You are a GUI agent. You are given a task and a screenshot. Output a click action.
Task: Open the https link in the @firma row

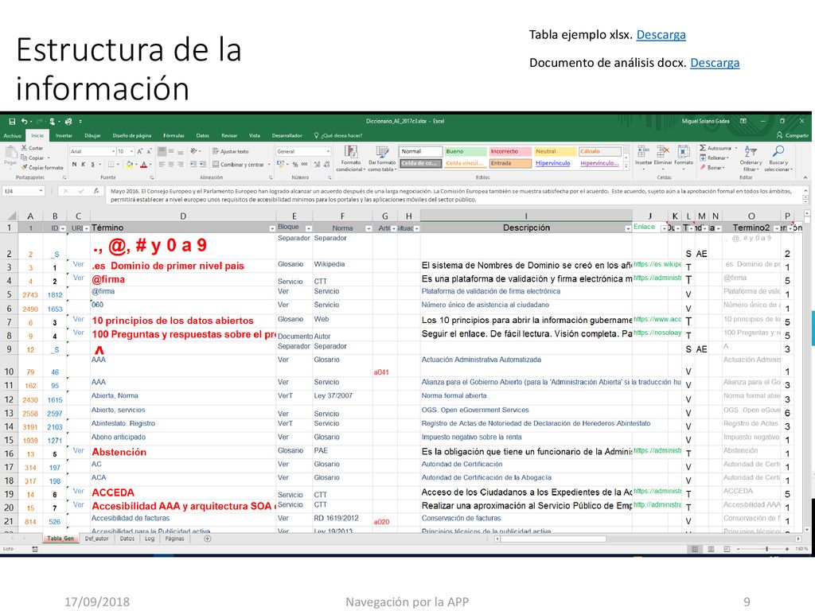pyautogui.click(x=657, y=278)
